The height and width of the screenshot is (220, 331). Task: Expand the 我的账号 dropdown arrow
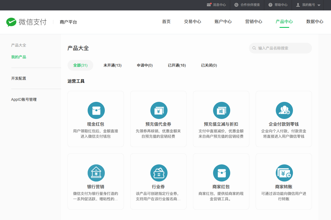click(x=319, y=5)
